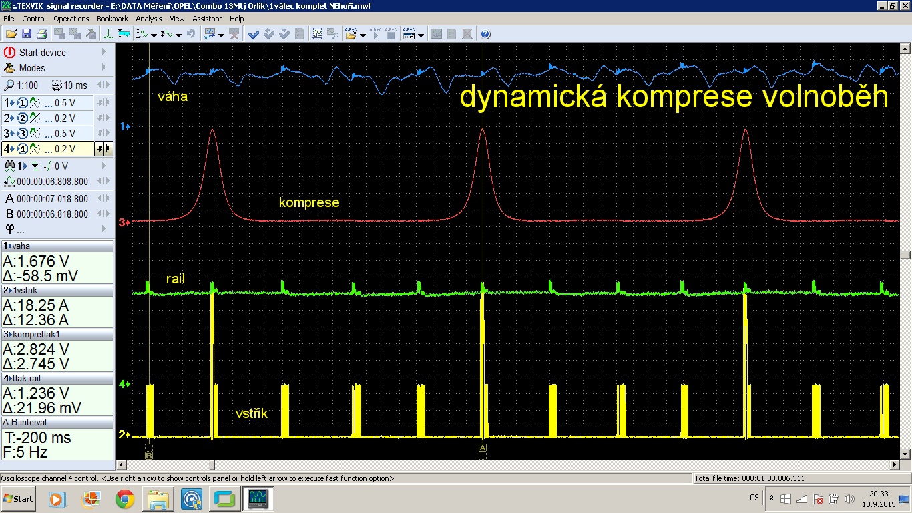Save the recording with the floppy disk icon
Image resolution: width=912 pixels, height=513 pixels.
coord(27,34)
